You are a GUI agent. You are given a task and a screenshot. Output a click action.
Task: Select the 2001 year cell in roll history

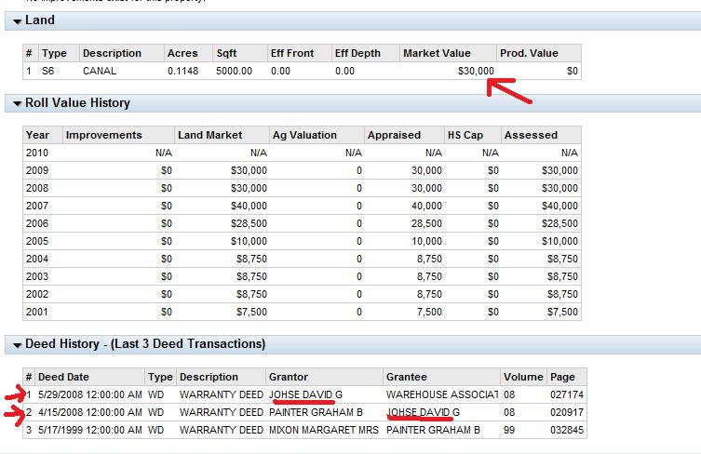coord(38,312)
